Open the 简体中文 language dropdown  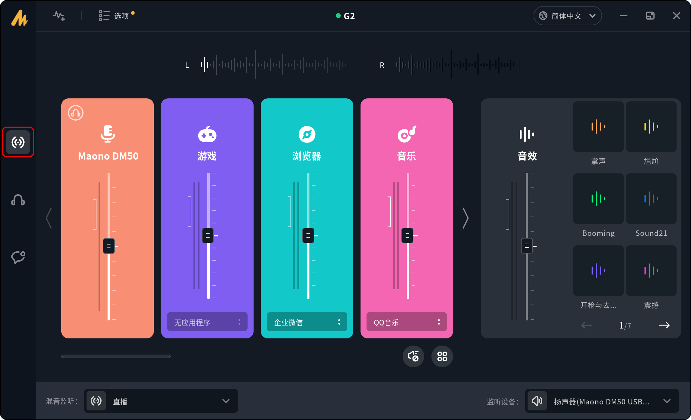[567, 16]
